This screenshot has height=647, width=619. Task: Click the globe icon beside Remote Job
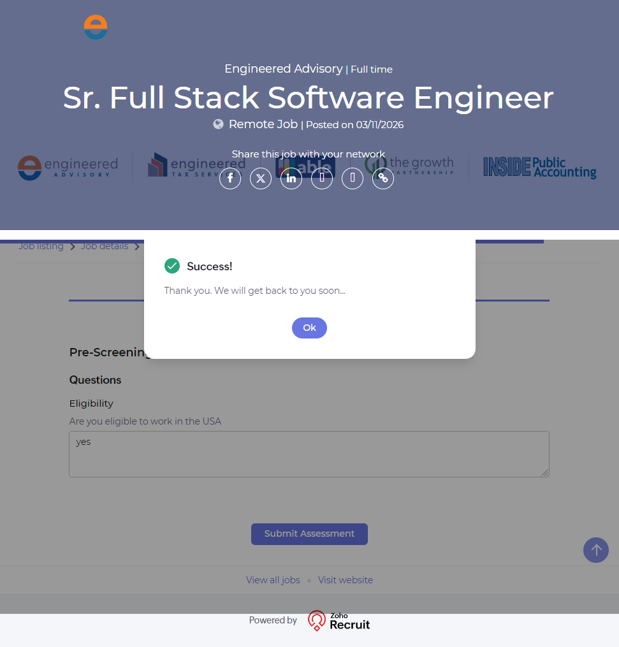(x=219, y=124)
